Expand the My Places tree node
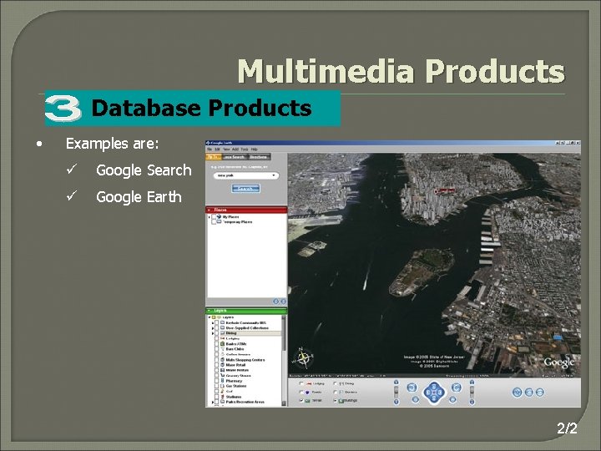The width and height of the screenshot is (601, 451). [210, 217]
